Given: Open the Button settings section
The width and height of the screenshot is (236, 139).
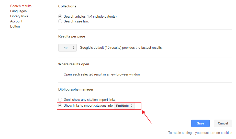Looking at the screenshot, I should pyautogui.click(x=15, y=27).
